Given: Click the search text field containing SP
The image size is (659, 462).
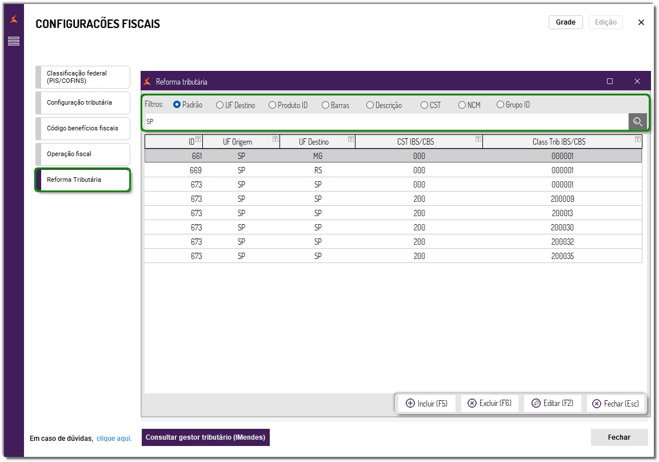Looking at the screenshot, I should coord(386,121).
